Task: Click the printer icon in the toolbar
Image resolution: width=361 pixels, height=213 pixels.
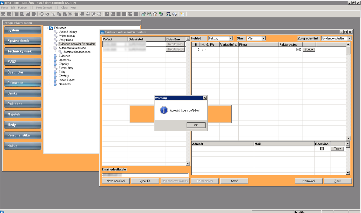Action: coord(174,14)
